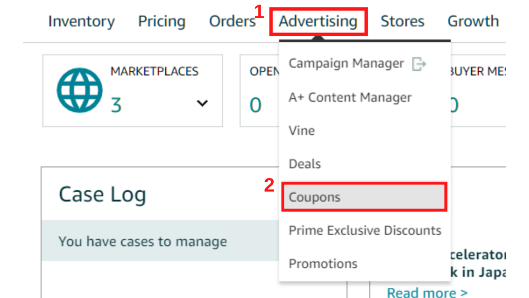Open the Stores section
The width and height of the screenshot is (529, 298).
402,21
